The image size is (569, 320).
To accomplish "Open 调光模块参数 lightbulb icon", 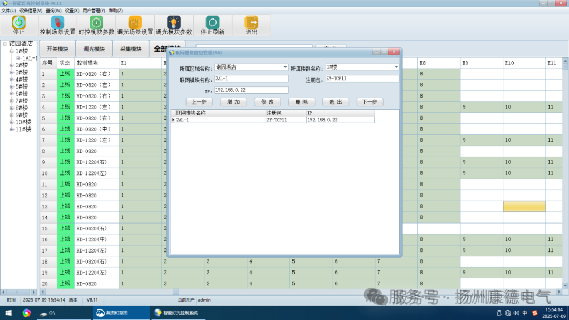I will pos(174,22).
